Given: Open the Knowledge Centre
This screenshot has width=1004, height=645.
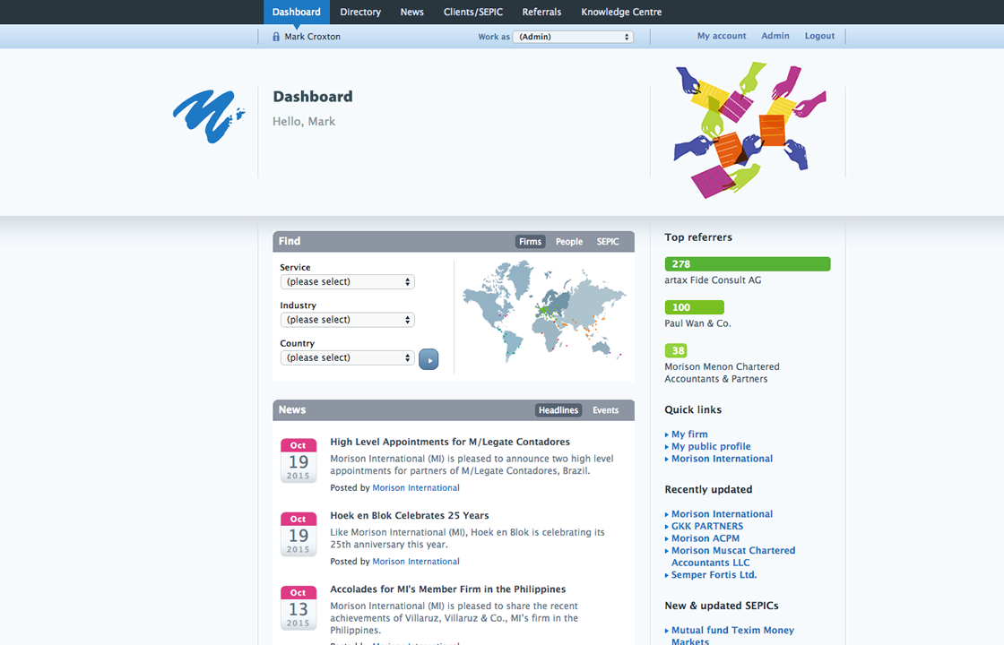Looking at the screenshot, I should (621, 13).
